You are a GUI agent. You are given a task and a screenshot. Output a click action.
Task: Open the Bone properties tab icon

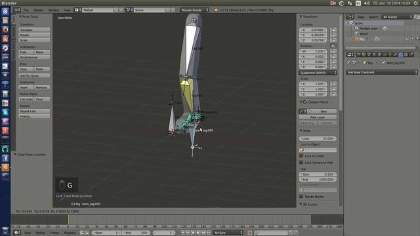coord(395,54)
